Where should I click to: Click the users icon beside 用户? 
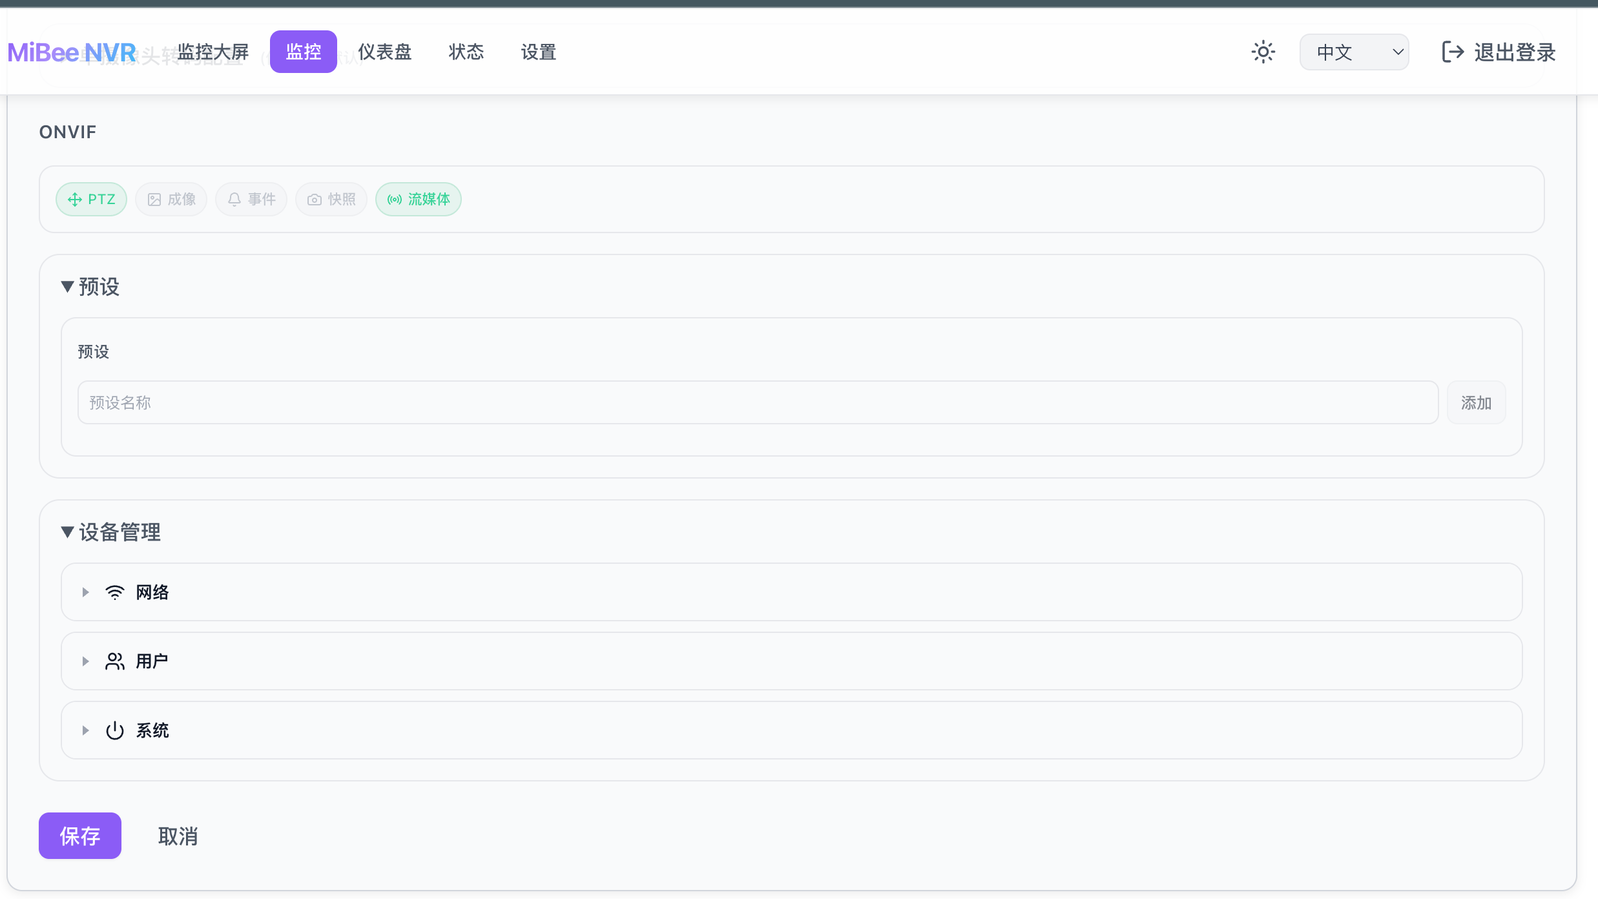click(x=115, y=661)
